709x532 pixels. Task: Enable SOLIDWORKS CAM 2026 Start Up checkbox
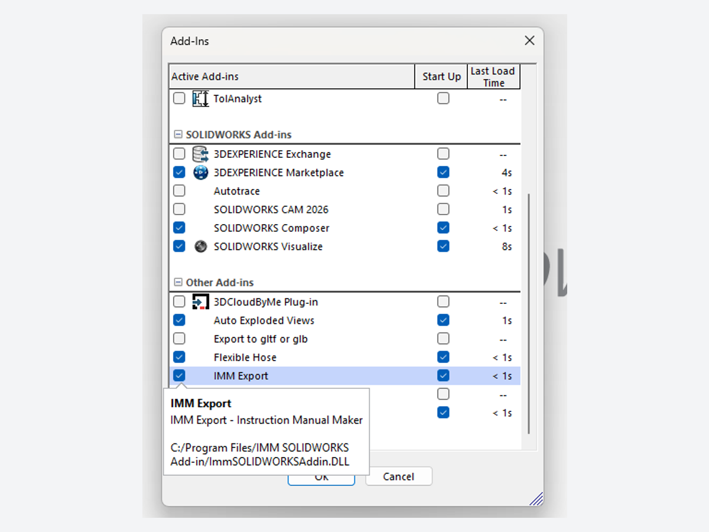tap(443, 209)
